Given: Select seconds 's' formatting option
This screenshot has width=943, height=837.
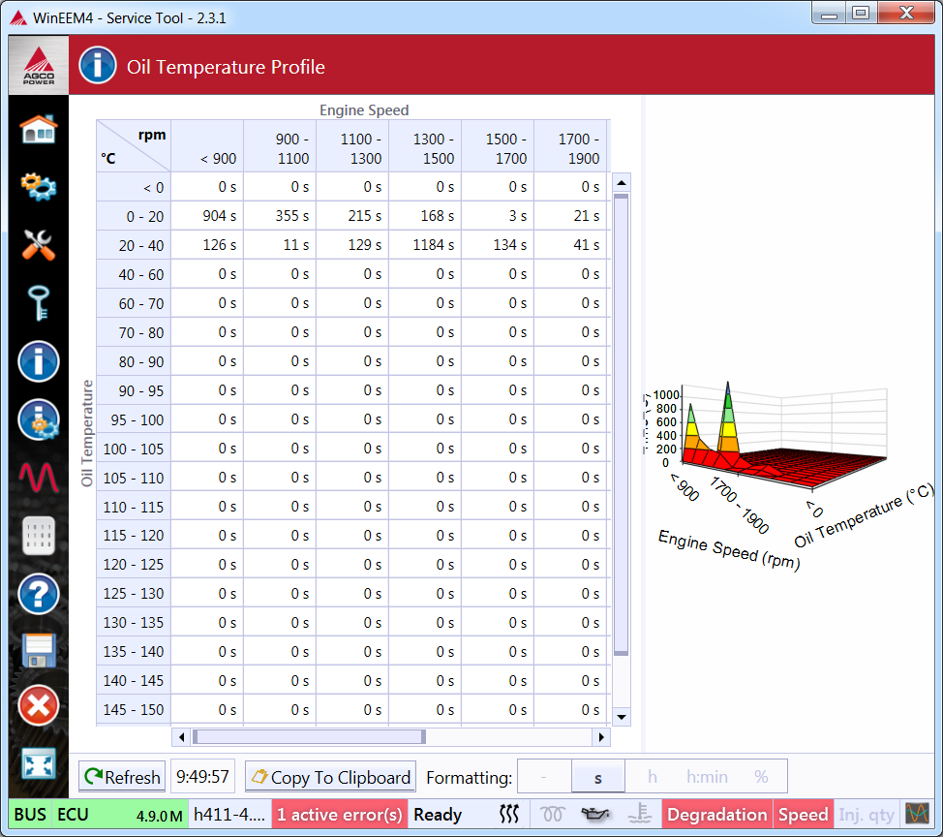Looking at the screenshot, I should tap(598, 777).
